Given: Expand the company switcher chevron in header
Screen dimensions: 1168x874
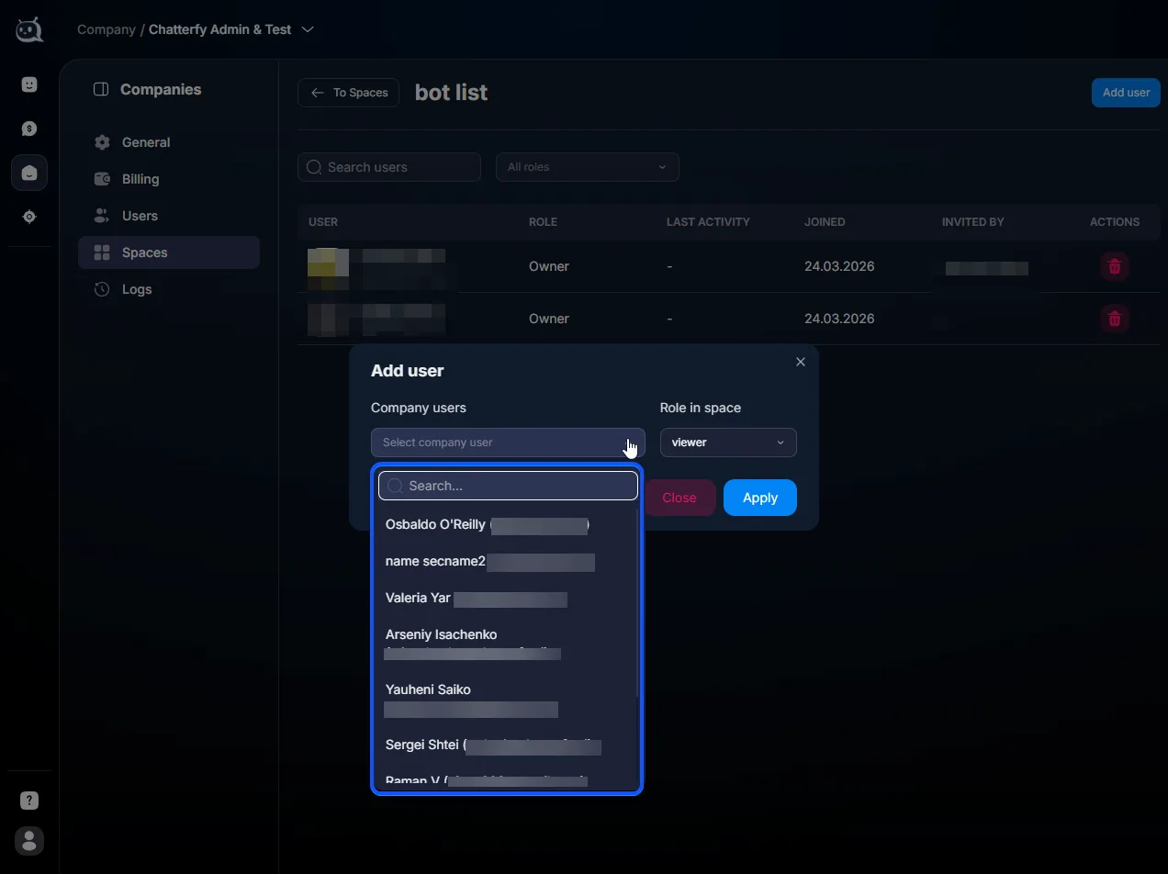Looking at the screenshot, I should click(308, 29).
